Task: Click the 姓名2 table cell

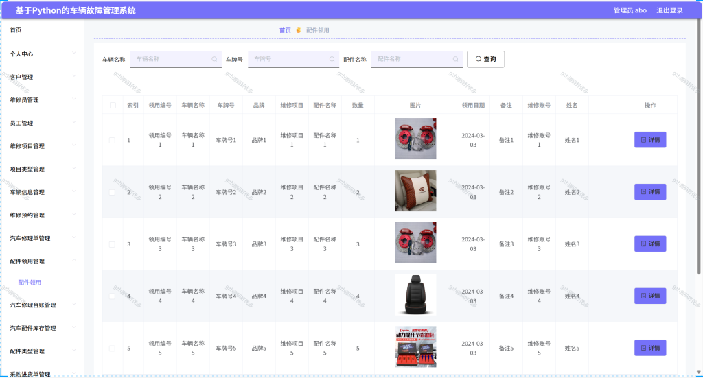Action: click(572, 192)
